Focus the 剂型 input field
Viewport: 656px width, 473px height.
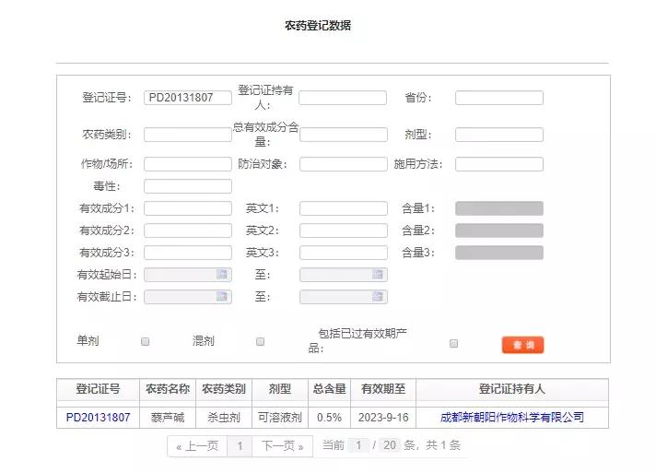499,135
